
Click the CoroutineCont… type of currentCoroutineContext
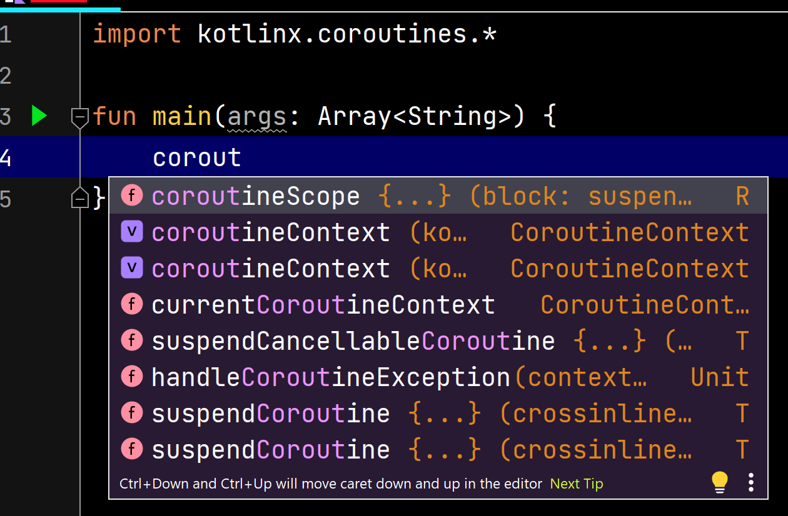pos(645,305)
